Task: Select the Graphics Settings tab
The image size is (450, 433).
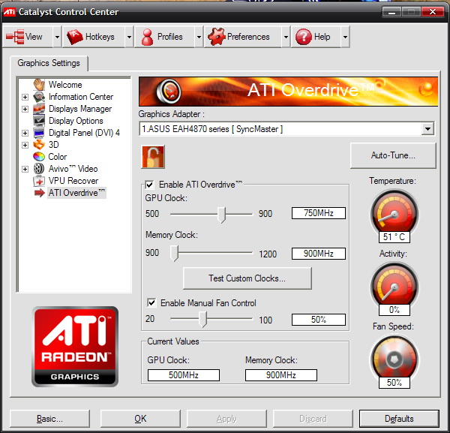Action: (49, 63)
